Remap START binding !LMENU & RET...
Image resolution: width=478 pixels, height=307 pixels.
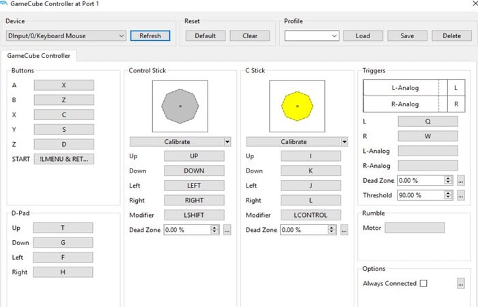point(64,159)
